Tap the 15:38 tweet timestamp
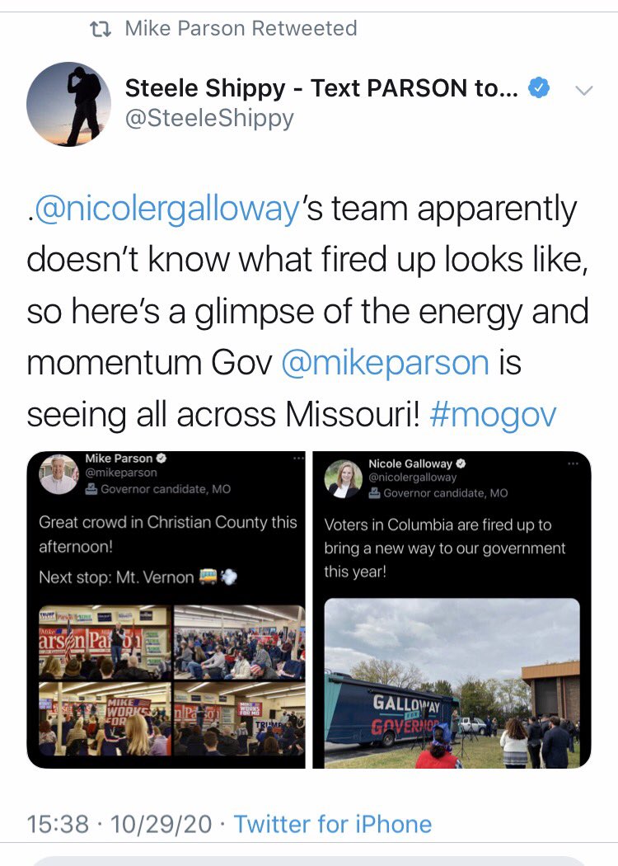 (58, 824)
